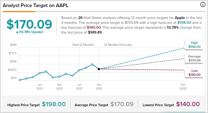Screen dimensions: 208x113
Task: Select the Average $170.09 forecast label
Action: pos(194,58)
